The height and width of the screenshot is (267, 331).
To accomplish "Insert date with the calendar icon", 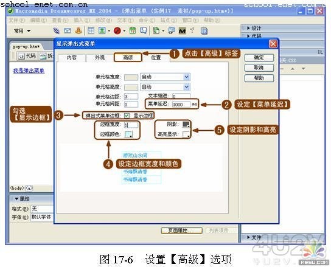I will [133, 31].
